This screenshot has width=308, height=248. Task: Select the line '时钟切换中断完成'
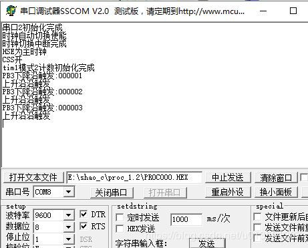[35, 43]
